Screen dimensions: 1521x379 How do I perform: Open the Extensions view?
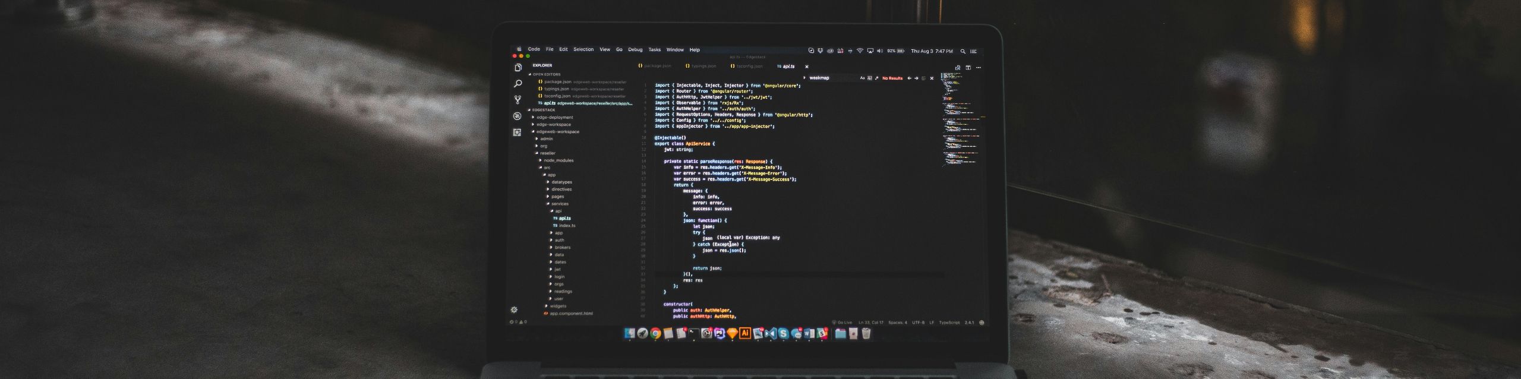[x=517, y=132]
